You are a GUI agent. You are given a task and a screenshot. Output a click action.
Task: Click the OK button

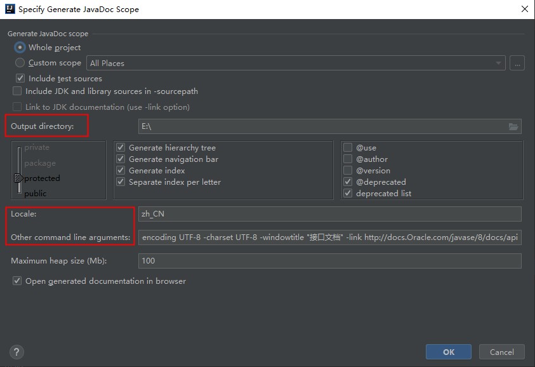448,352
